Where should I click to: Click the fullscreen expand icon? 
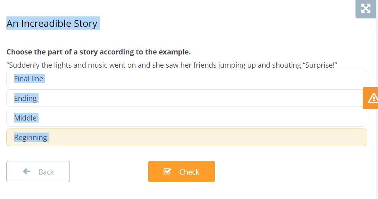coord(366,8)
